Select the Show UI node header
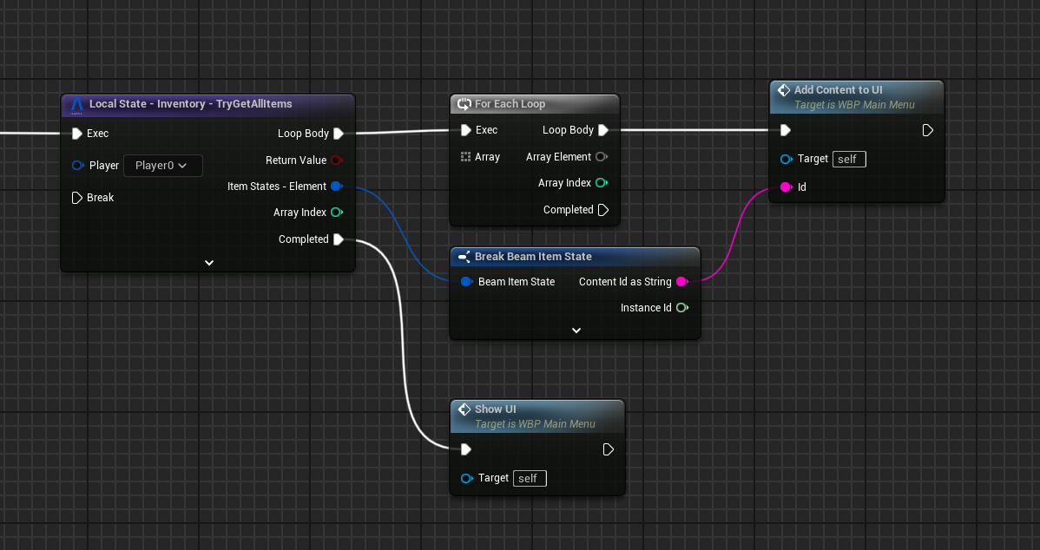 point(495,409)
